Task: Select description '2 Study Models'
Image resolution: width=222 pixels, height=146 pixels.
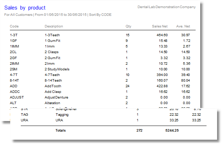Action: pos(57,69)
